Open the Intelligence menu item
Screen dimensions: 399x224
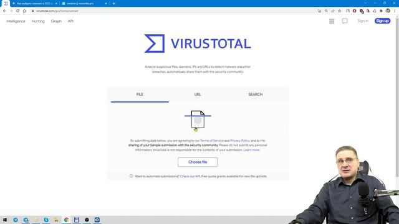click(x=16, y=21)
